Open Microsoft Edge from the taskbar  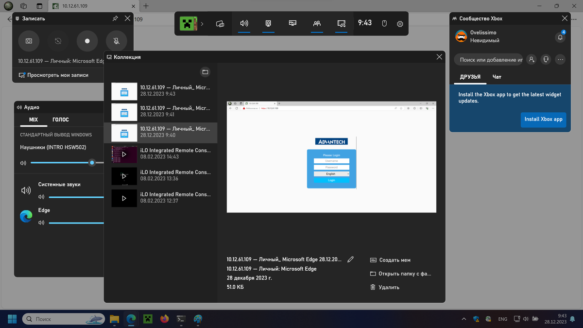point(131,319)
